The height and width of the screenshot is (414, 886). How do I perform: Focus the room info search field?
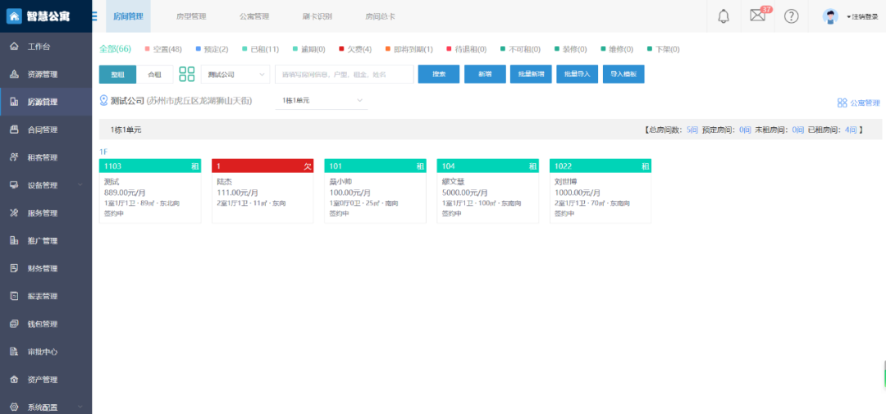tap(344, 74)
